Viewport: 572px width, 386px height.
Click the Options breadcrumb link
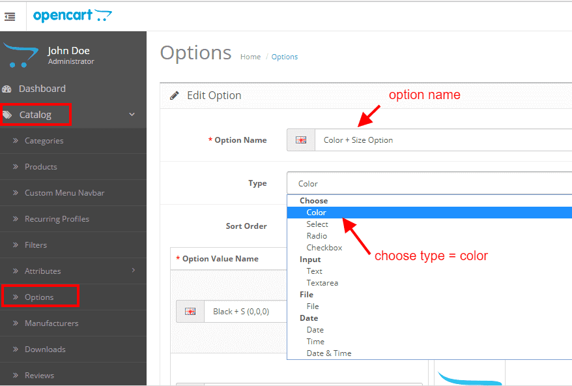pyautogui.click(x=285, y=57)
